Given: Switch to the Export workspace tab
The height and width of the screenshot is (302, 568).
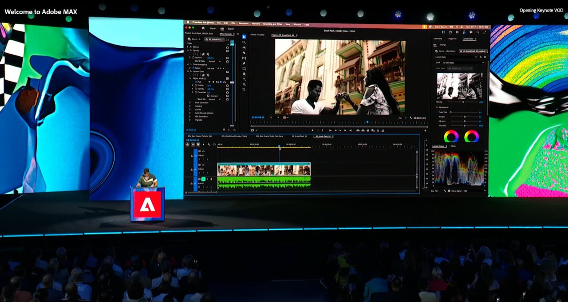Looking at the screenshot, I should 230,28.
